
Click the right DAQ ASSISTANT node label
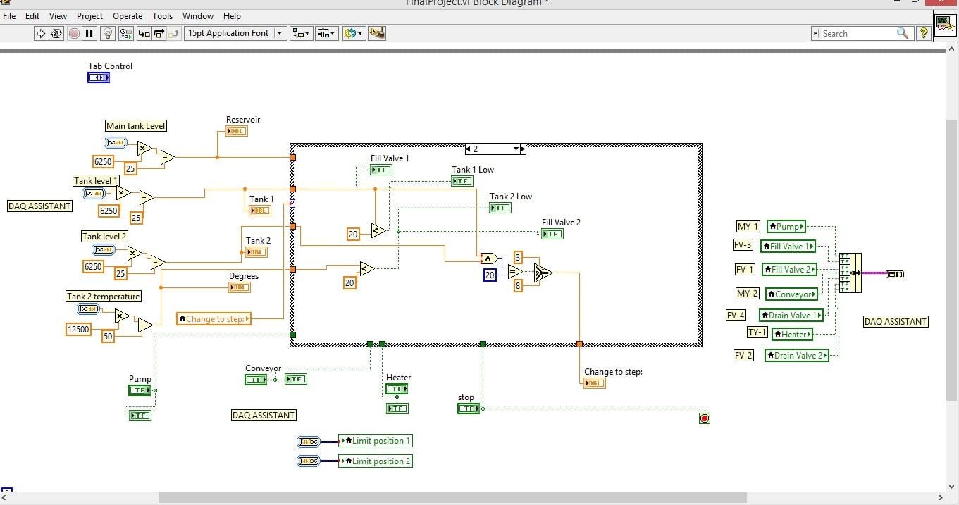click(895, 321)
